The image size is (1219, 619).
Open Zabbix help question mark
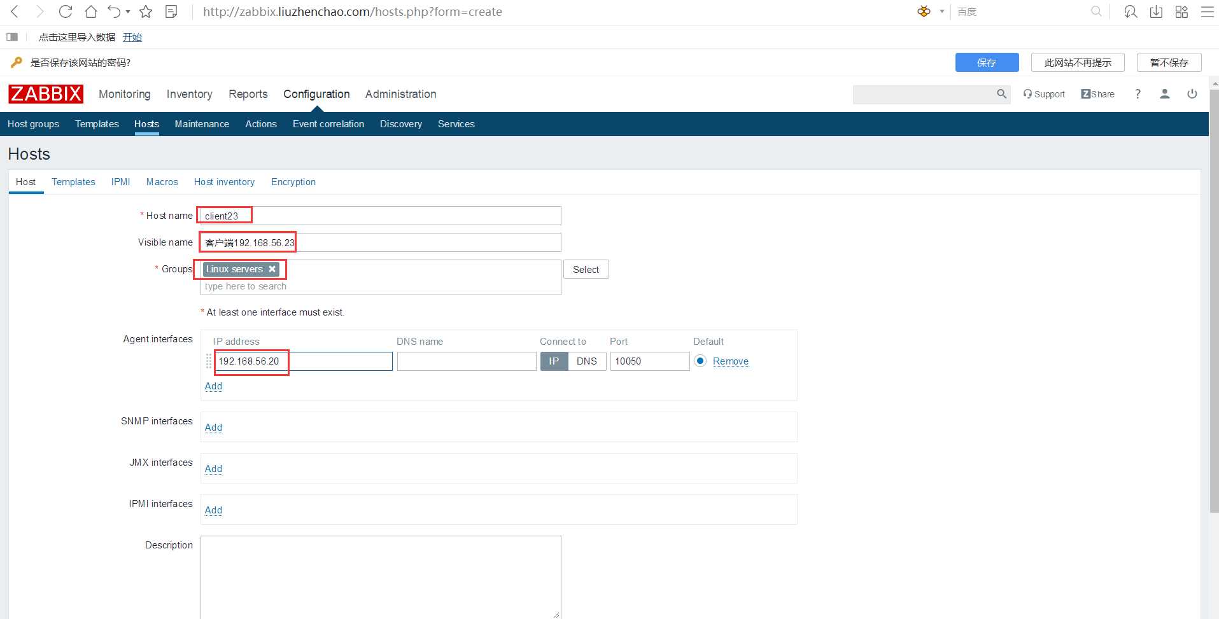[1138, 94]
